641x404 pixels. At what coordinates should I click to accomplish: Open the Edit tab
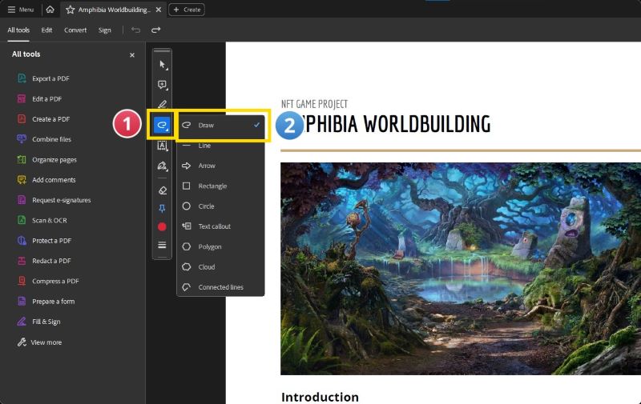coord(46,30)
